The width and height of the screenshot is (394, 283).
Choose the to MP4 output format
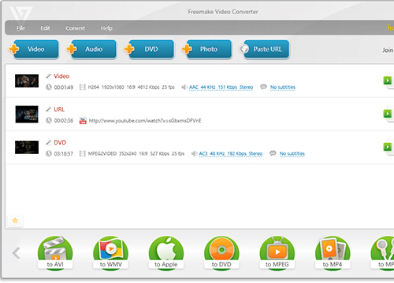[x=333, y=253]
